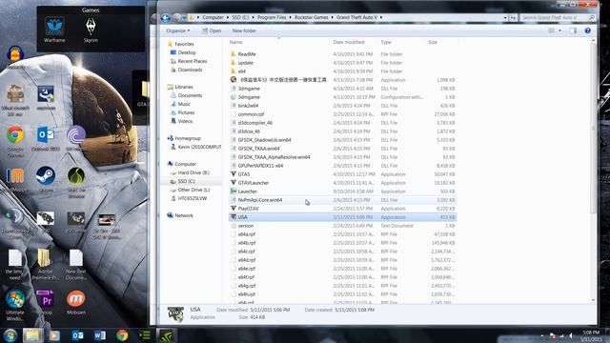Select Music library in navigation pane
Viewport: 610px width, 343px height.
(x=184, y=104)
